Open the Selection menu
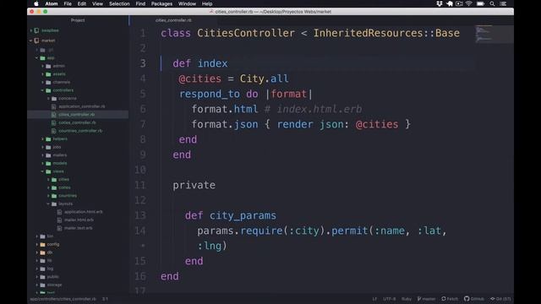 pos(119,3)
